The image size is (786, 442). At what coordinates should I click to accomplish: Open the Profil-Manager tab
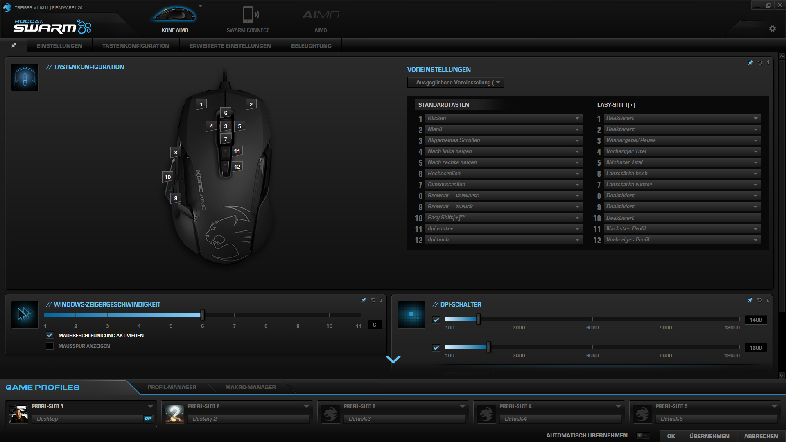pyautogui.click(x=172, y=387)
